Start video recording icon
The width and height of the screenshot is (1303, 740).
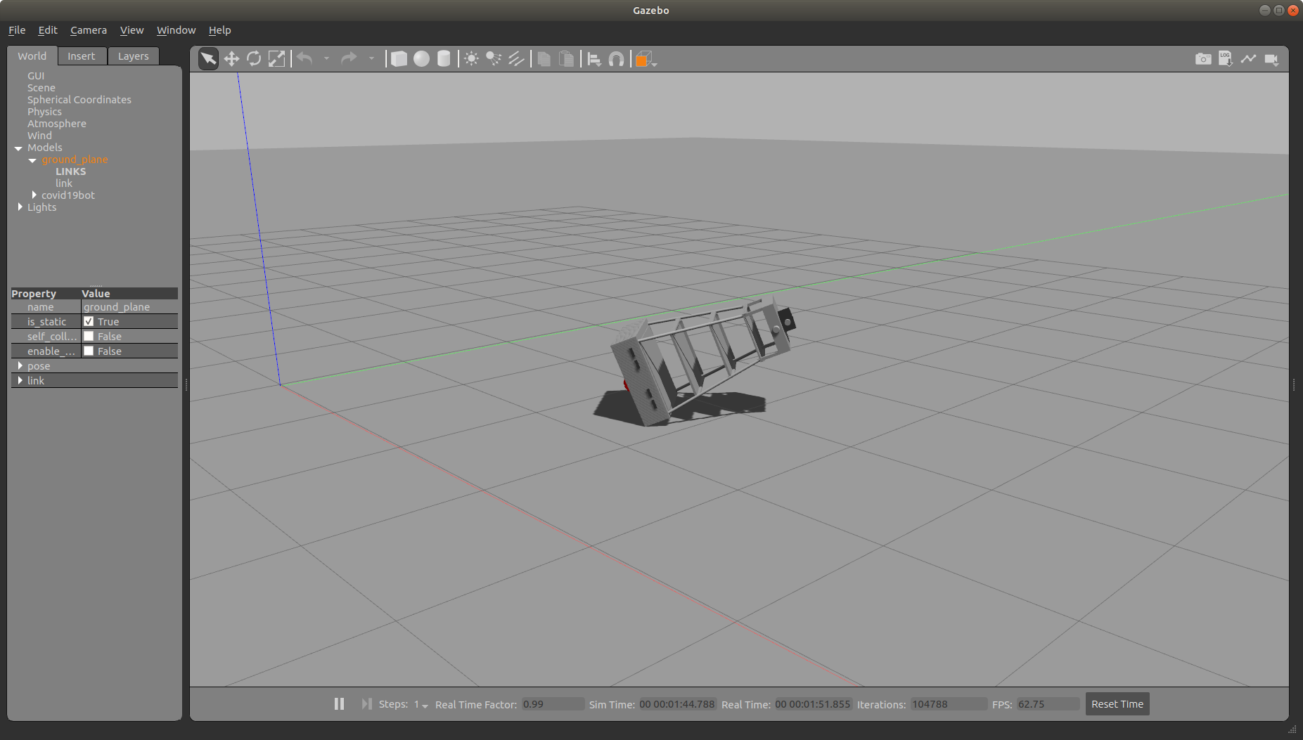pyautogui.click(x=1271, y=59)
